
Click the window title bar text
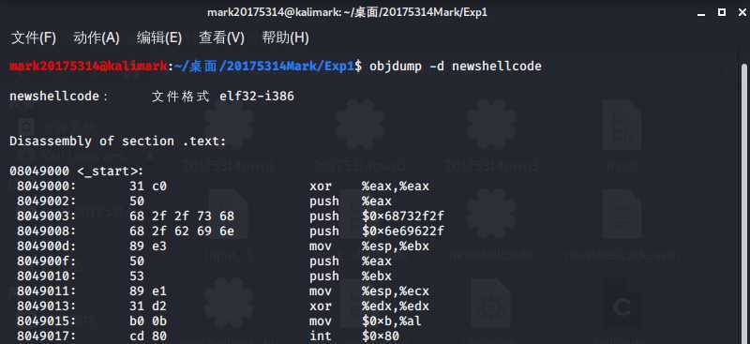[x=347, y=12]
